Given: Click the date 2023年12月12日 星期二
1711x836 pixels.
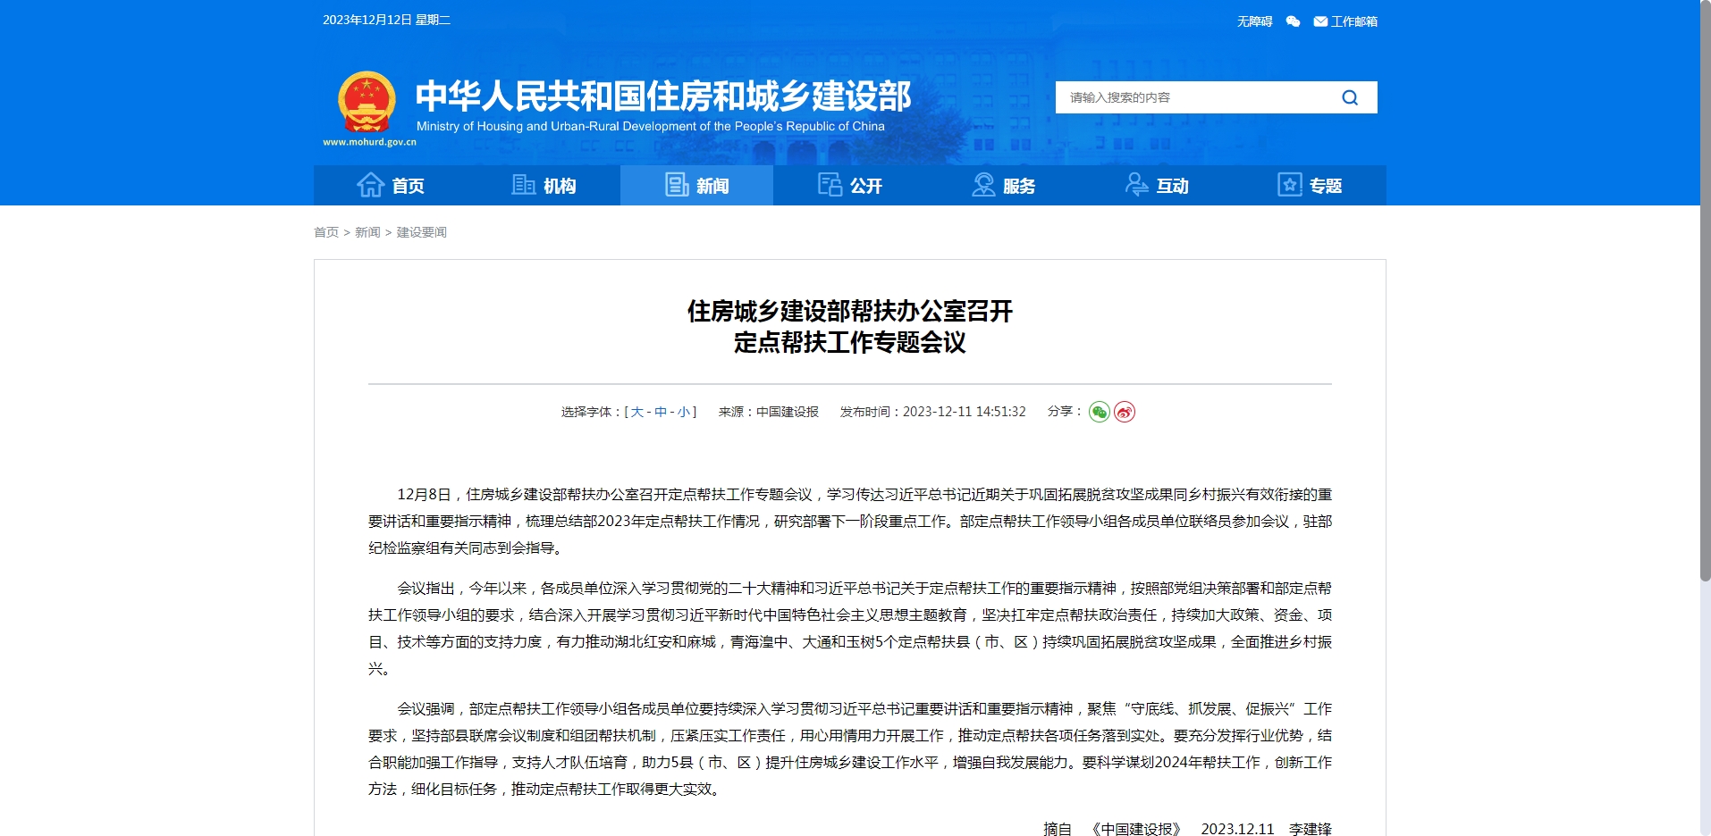Looking at the screenshot, I should (386, 20).
